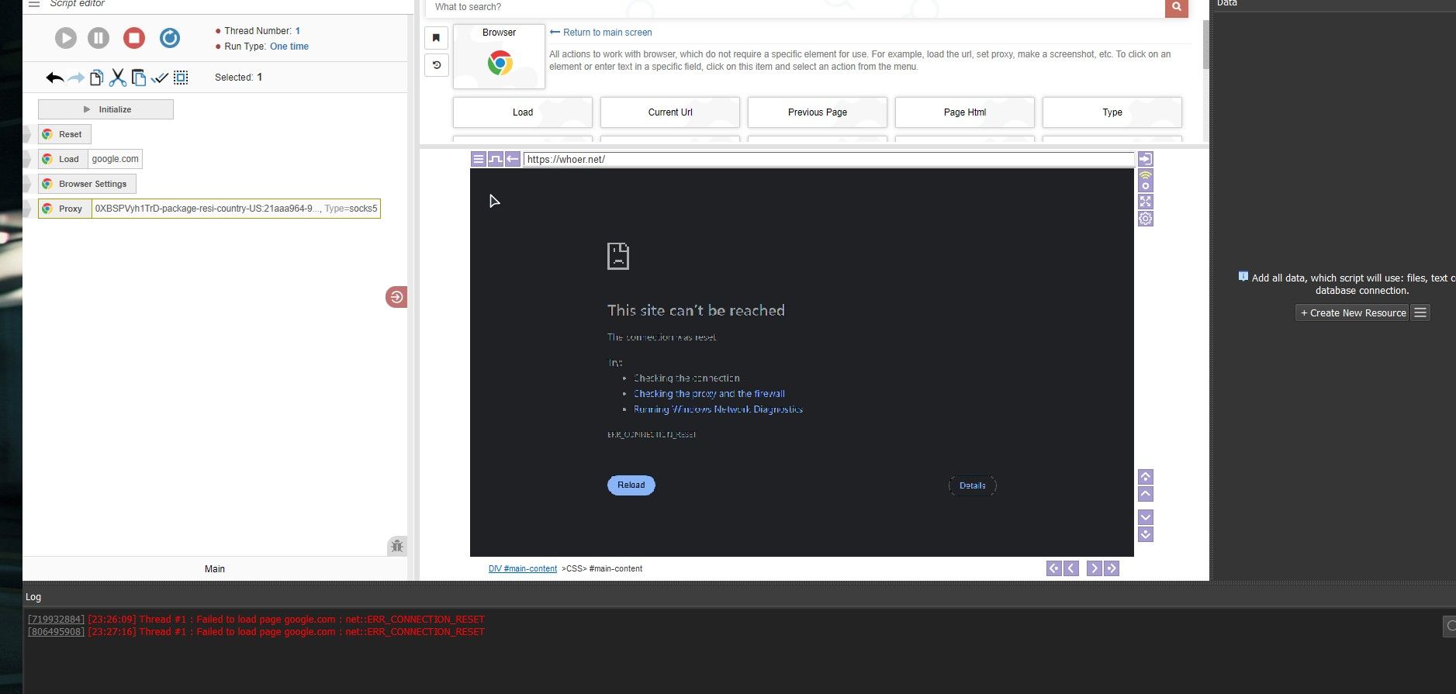Choose the Load browser action
This screenshot has height=694, width=1456.
pyautogui.click(x=523, y=112)
